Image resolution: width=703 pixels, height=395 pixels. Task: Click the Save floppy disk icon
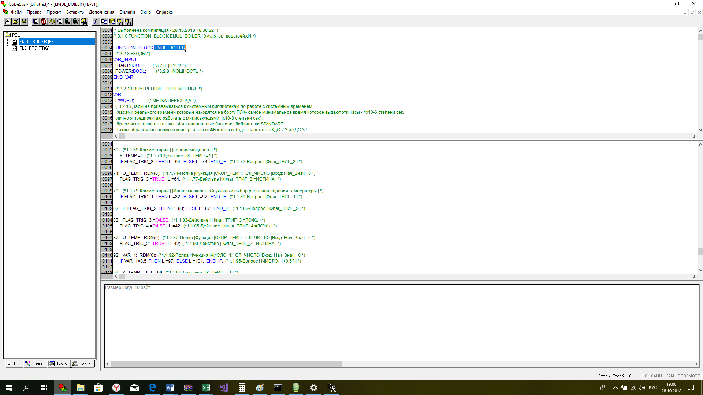tap(24, 22)
